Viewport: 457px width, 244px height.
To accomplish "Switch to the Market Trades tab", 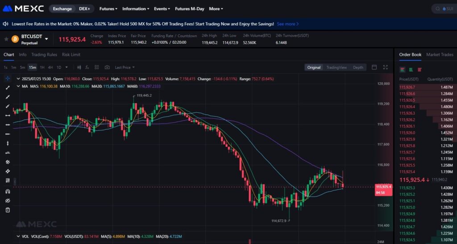I will [440, 54].
